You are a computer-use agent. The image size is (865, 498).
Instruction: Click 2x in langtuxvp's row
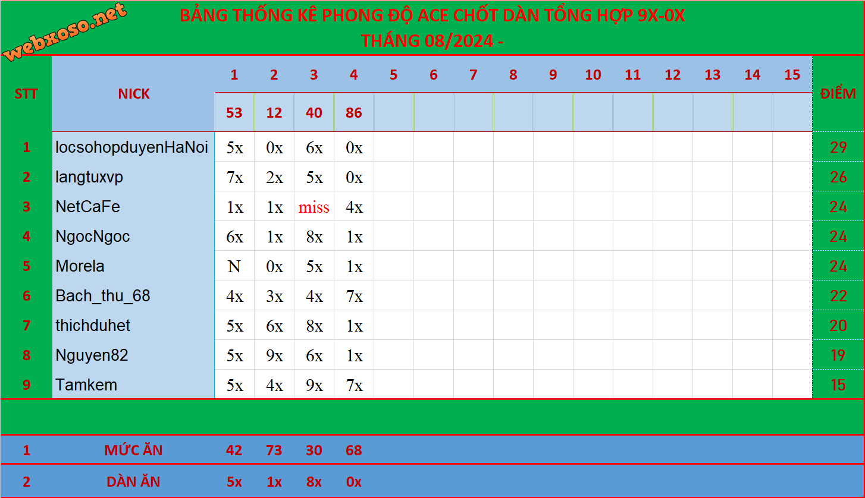[x=274, y=177]
